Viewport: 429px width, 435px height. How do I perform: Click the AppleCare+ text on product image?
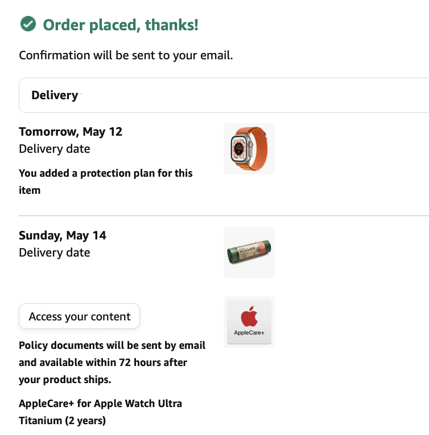249,332
